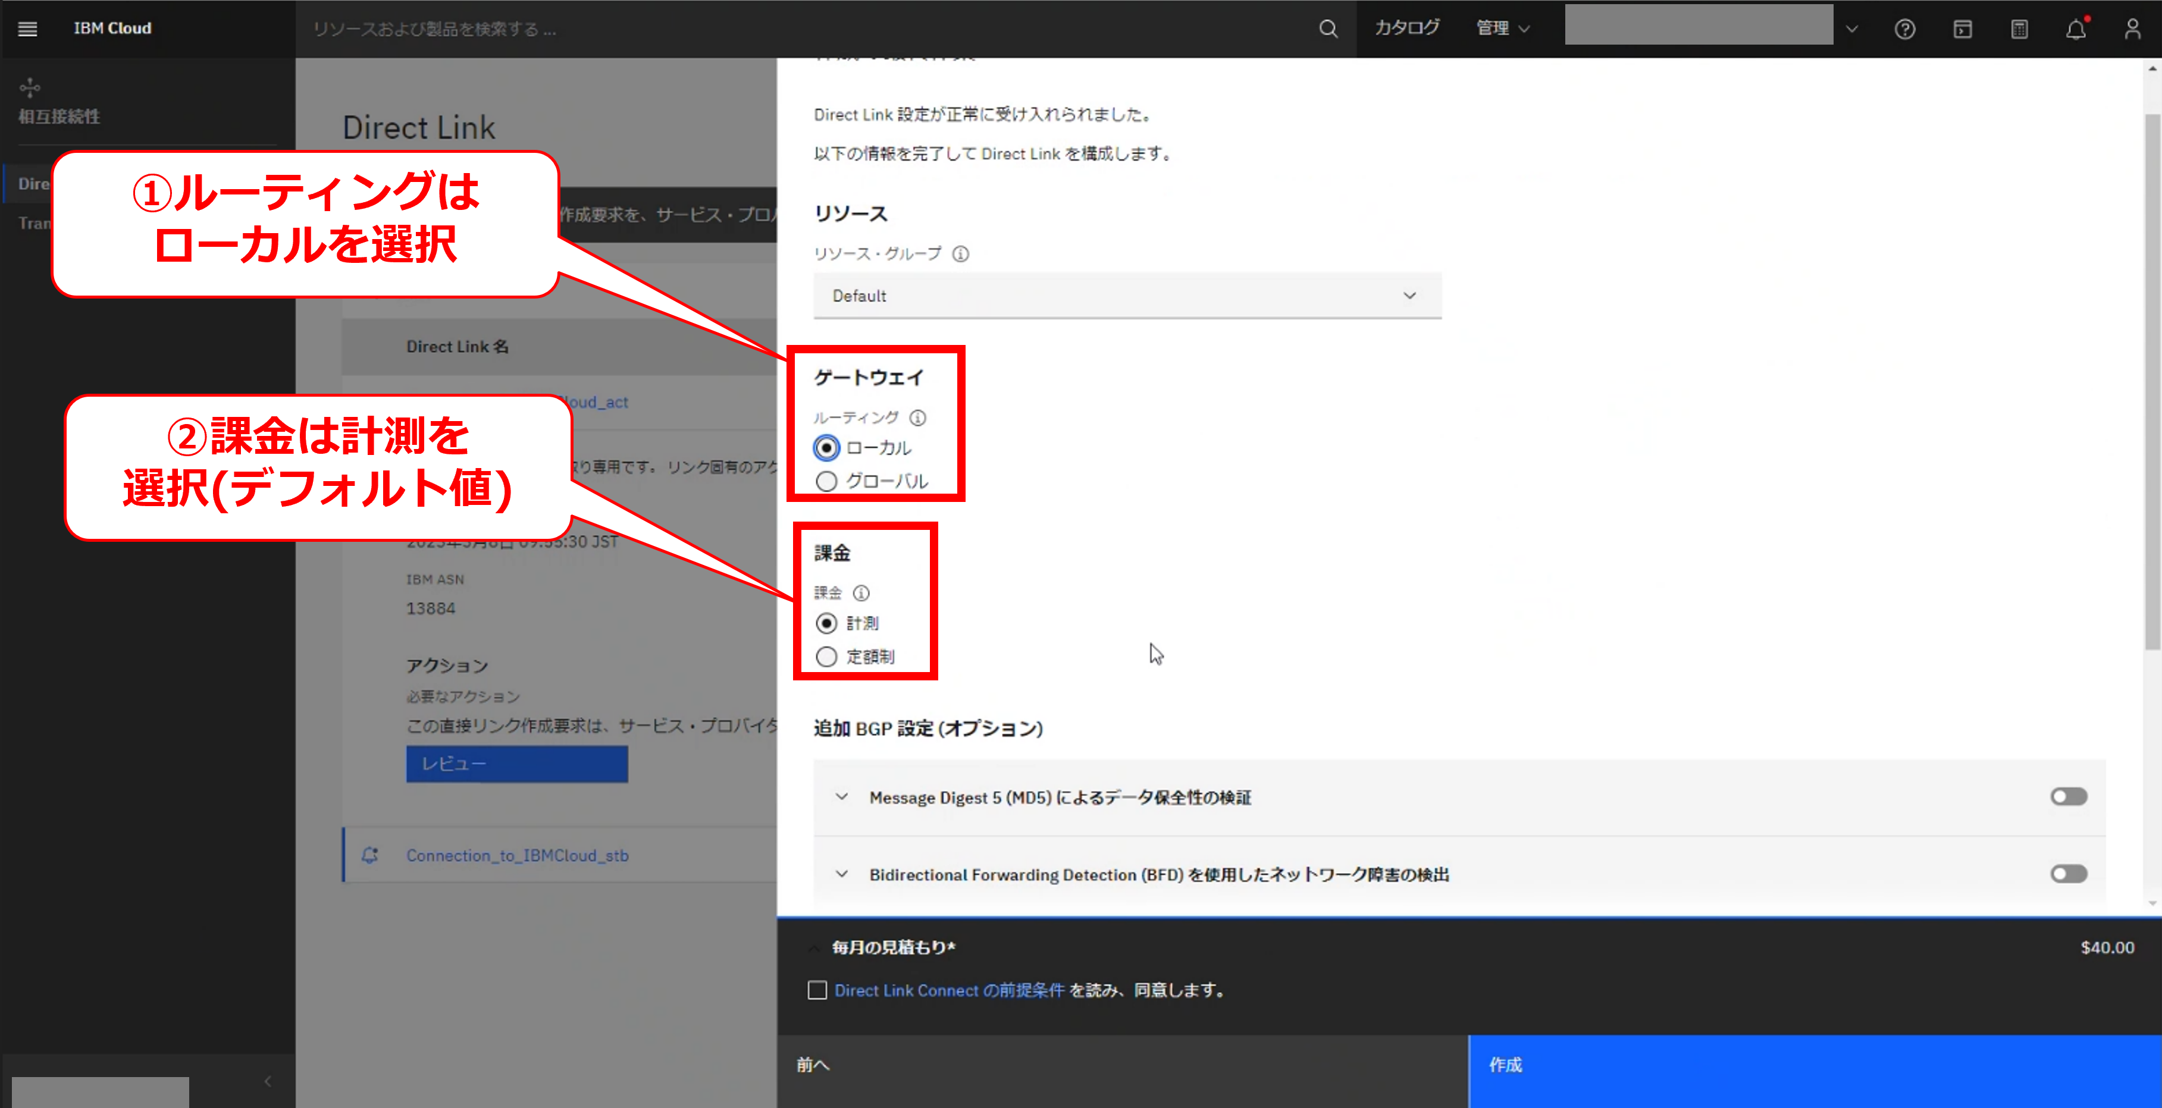Open the notifications bell
The image size is (2162, 1108).
(x=2076, y=29)
